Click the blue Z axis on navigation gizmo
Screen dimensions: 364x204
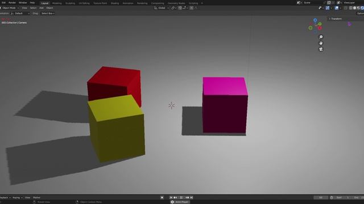coord(315,20)
